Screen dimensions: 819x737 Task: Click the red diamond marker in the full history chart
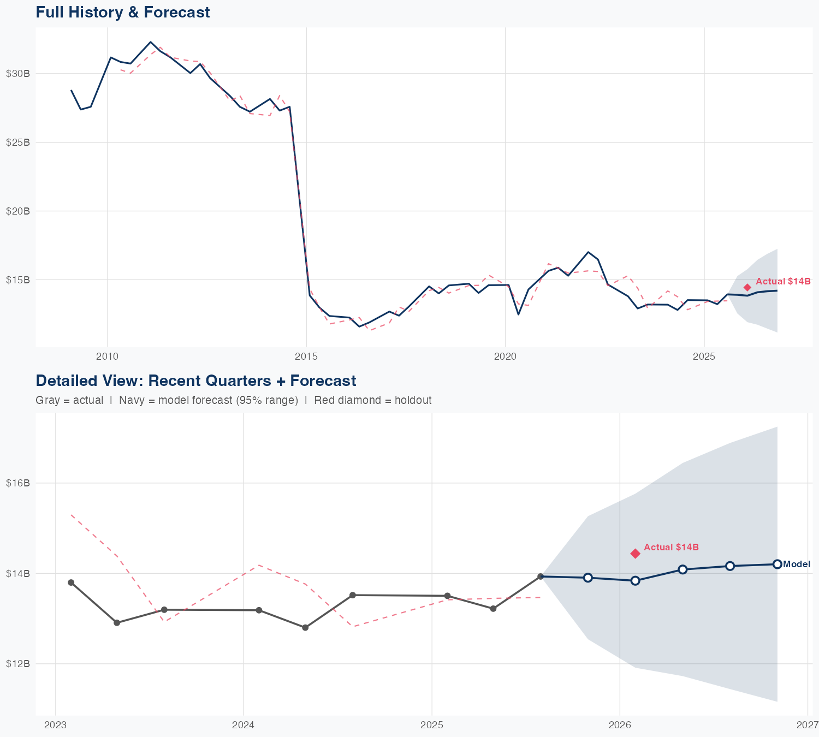click(747, 287)
